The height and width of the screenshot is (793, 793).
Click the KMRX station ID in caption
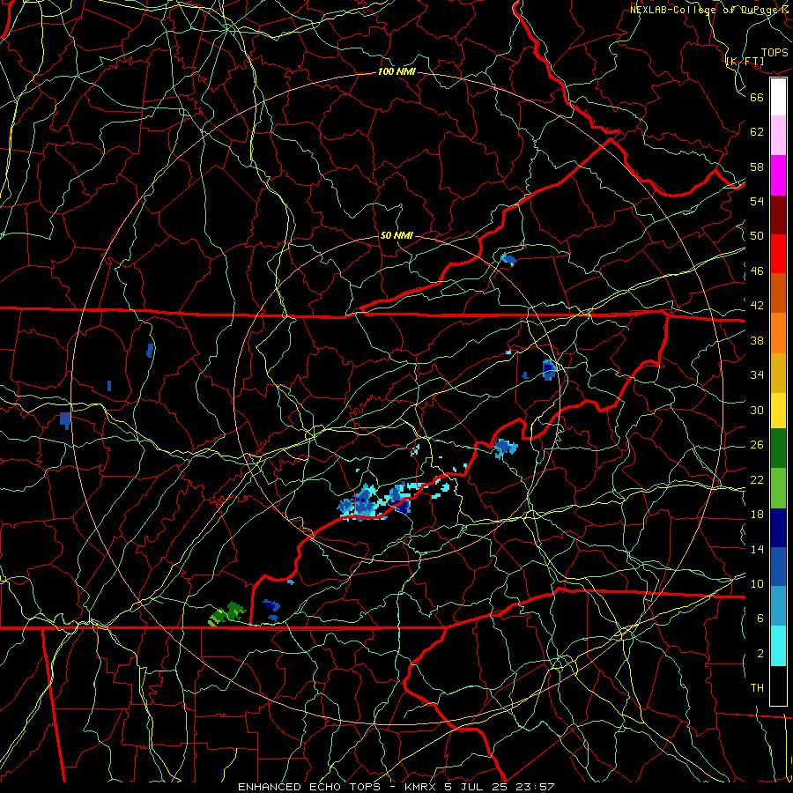pyautogui.click(x=422, y=787)
